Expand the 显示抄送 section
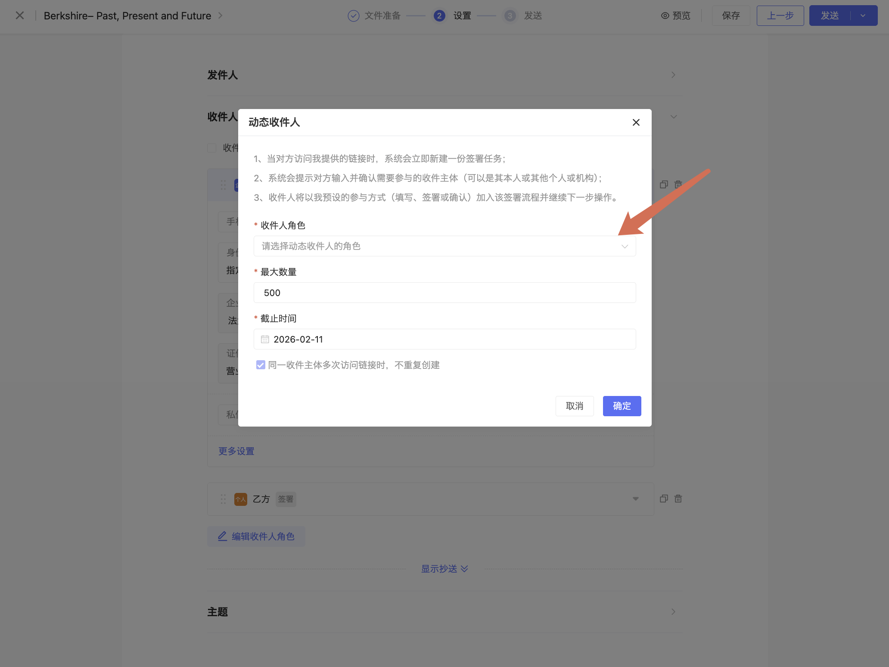Viewport: 889px width, 667px height. [444, 569]
